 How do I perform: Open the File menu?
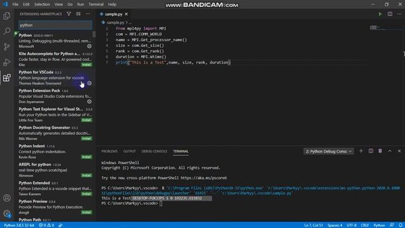pyautogui.click(x=15, y=4)
